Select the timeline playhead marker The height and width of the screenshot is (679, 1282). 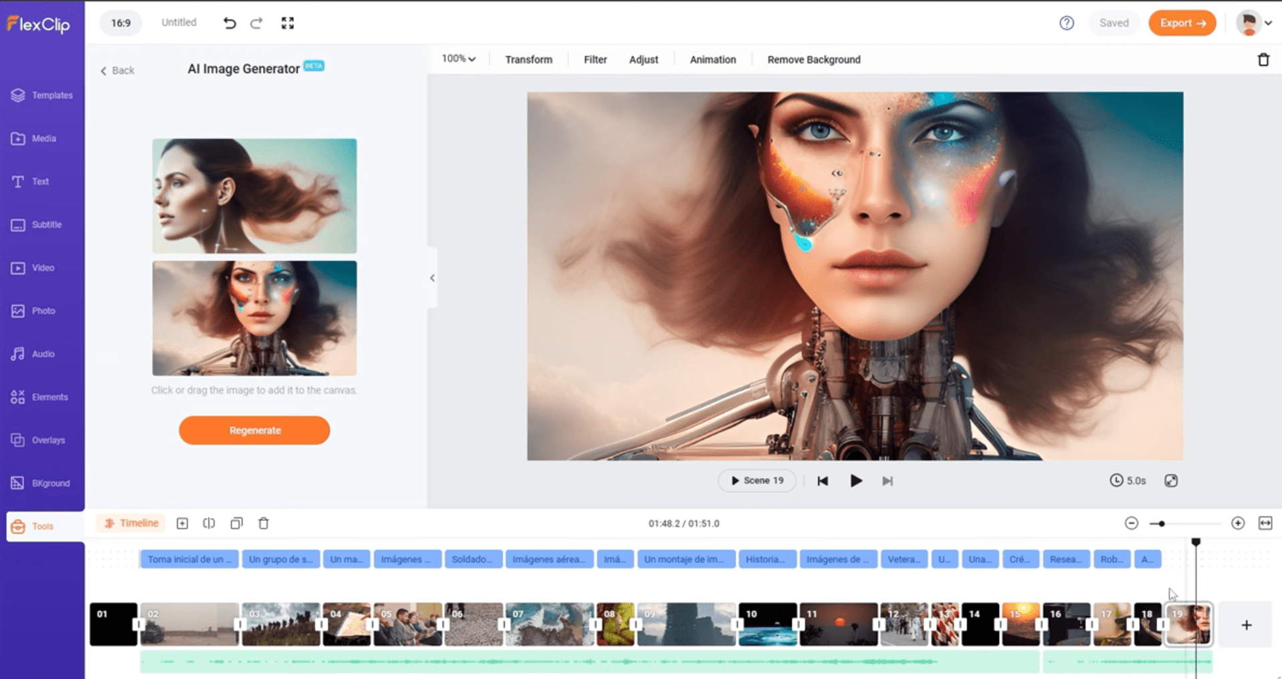coord(1196,542)
